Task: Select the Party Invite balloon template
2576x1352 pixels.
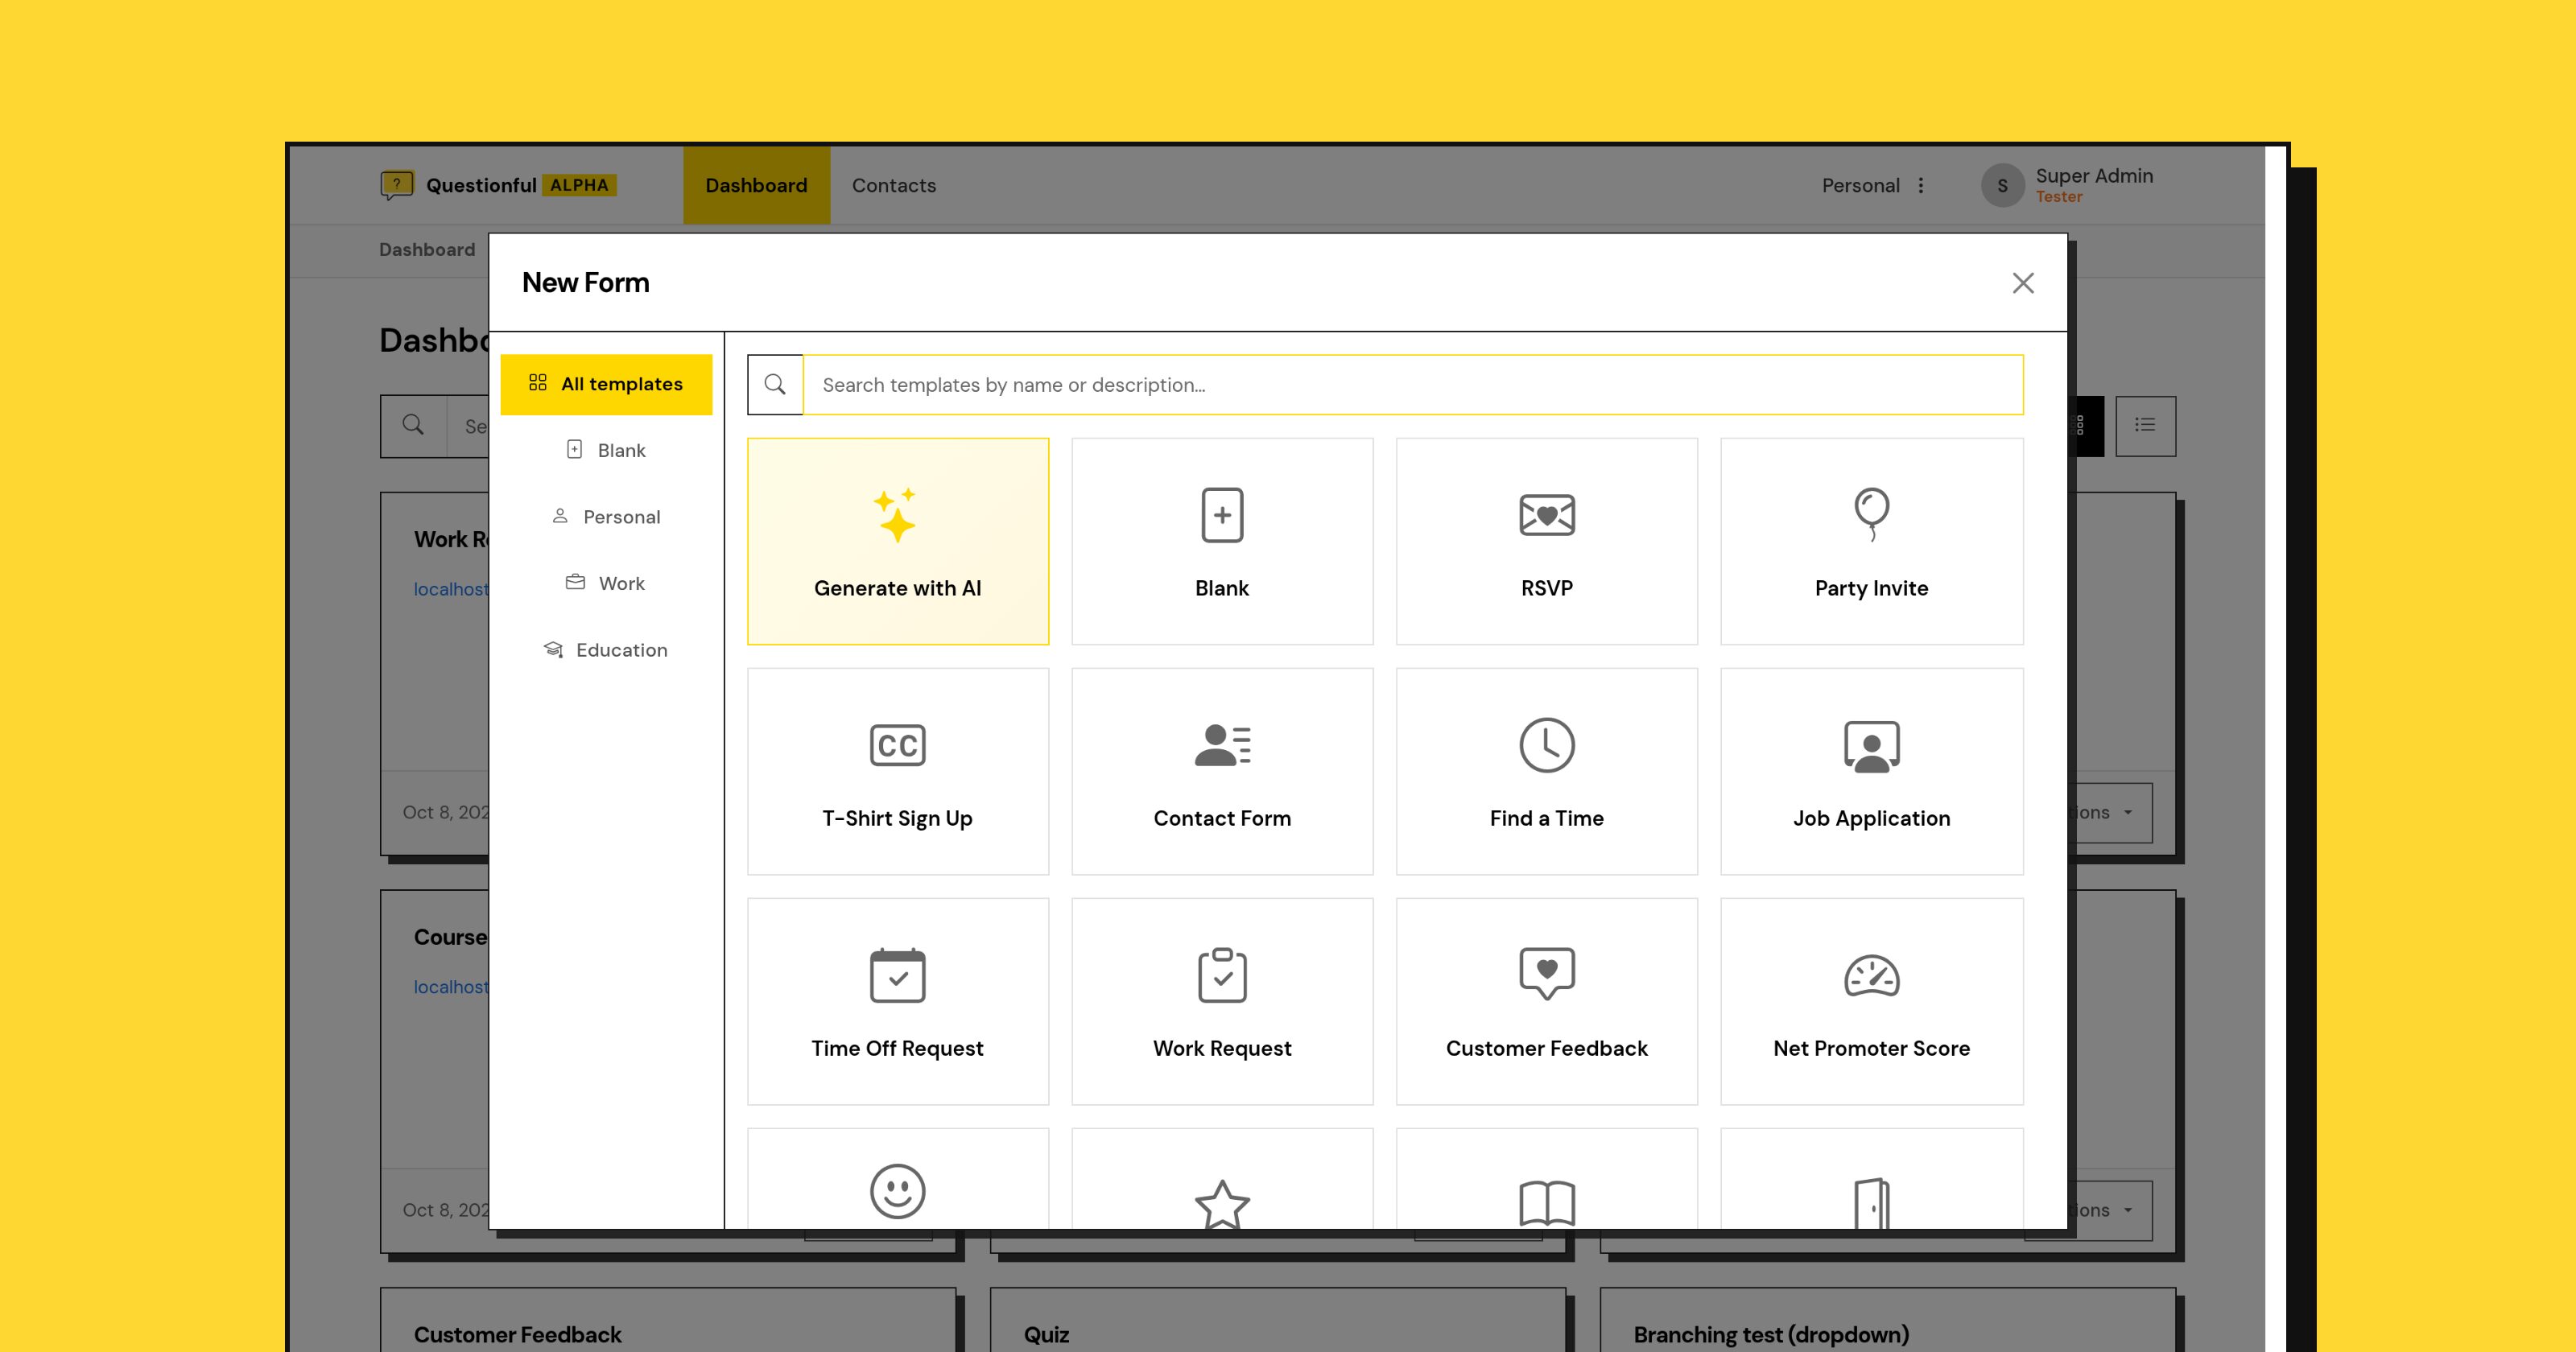Action: click(x=1871, y=541)
